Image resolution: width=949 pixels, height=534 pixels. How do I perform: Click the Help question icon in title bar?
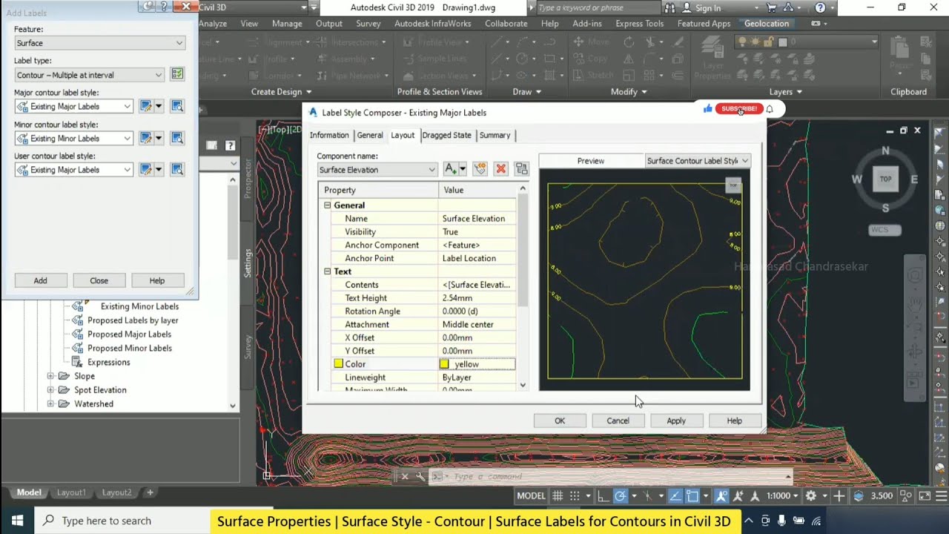tap(819, 7)
